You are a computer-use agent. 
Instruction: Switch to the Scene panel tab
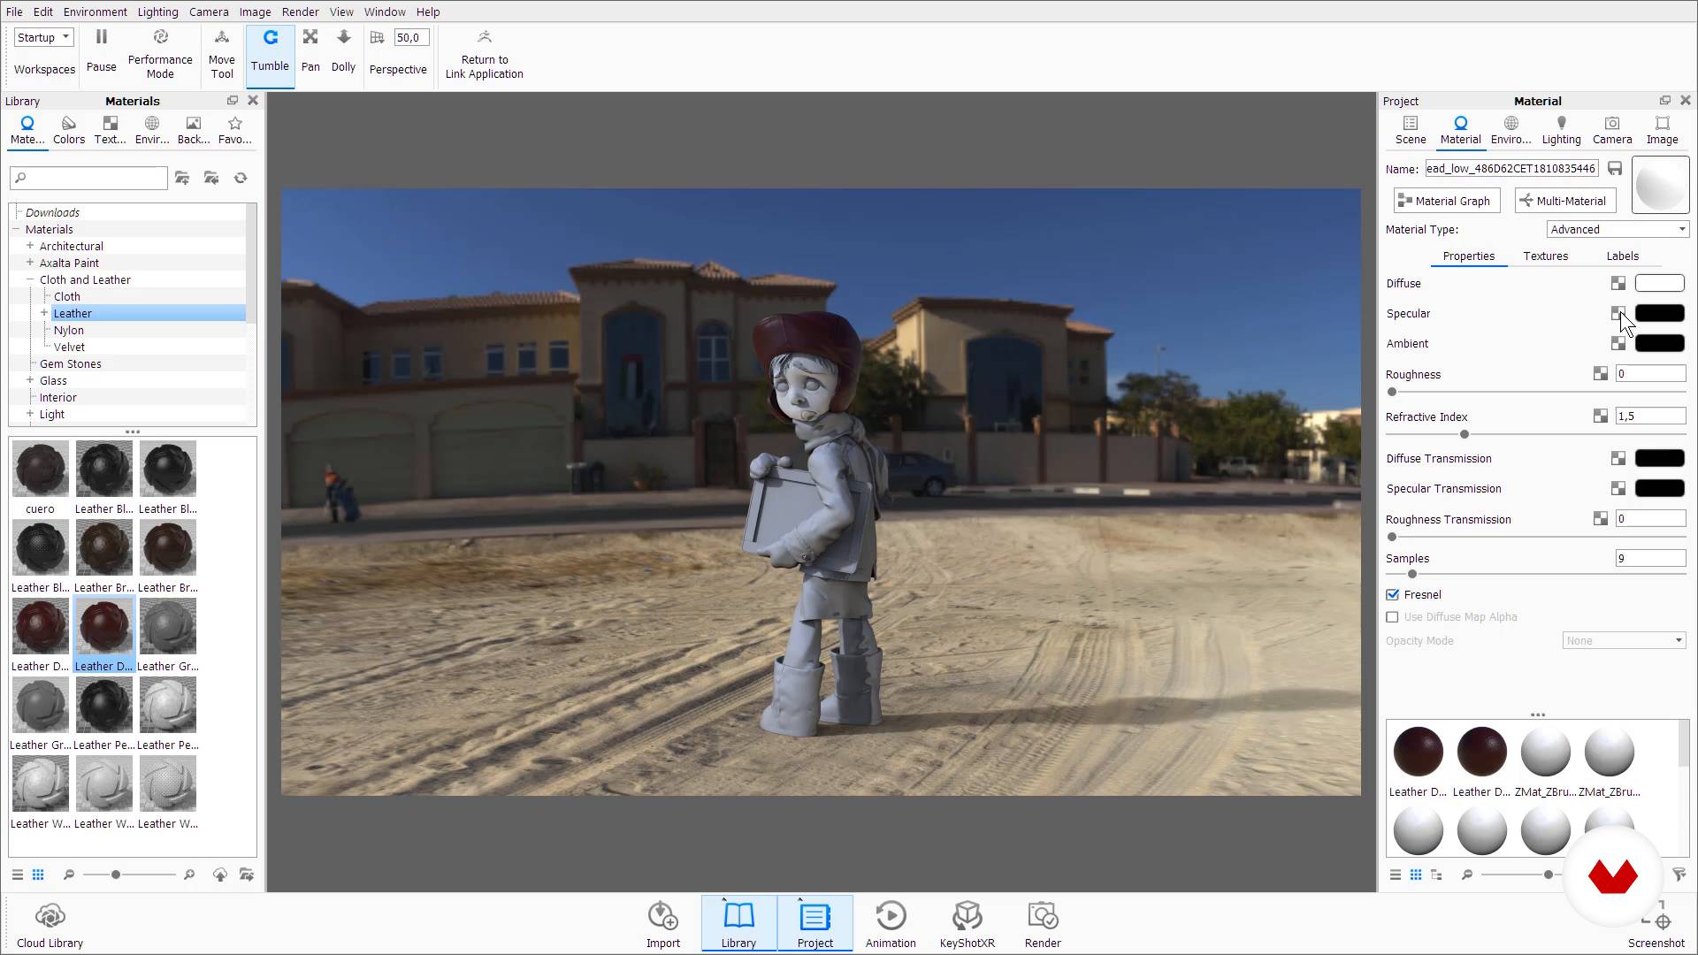click(1411, 131)
